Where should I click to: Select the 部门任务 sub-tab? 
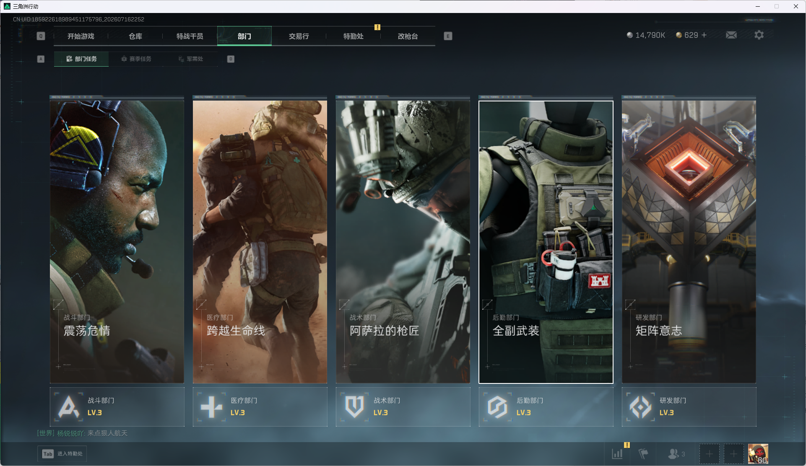pyautogui.click(x=81, y=59)
